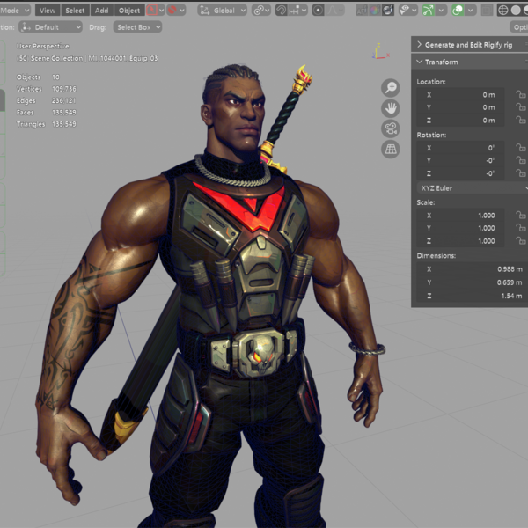Expand the Generate and Edit Rigify rig panel
Image resolution: width=528 pixels, height=528 pixels.
coord(469,45)
